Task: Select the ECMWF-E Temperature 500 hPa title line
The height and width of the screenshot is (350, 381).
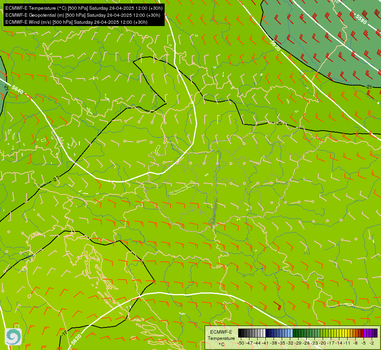Action: (84, 8)
